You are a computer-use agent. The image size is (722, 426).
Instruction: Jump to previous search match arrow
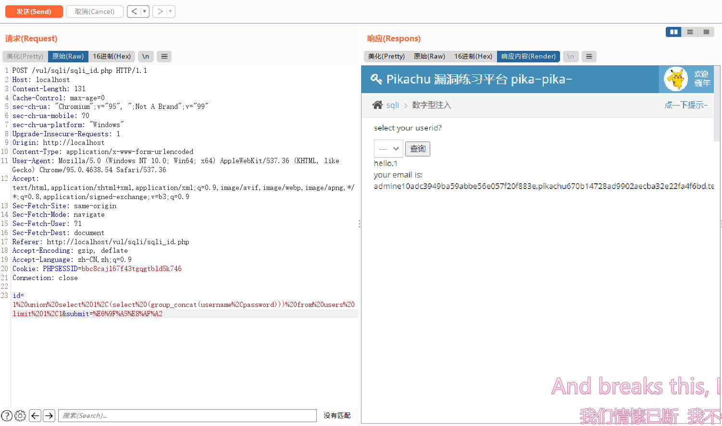[35, 416]
